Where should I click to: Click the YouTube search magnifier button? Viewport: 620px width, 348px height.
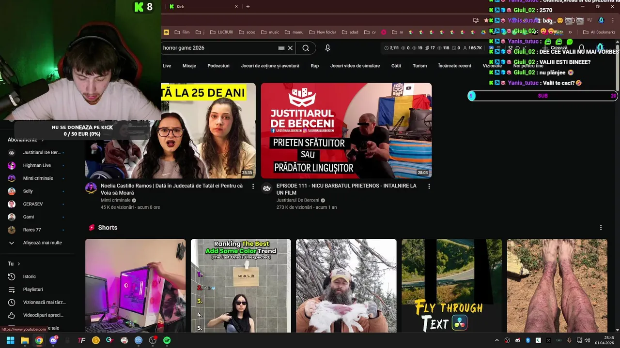306,48
